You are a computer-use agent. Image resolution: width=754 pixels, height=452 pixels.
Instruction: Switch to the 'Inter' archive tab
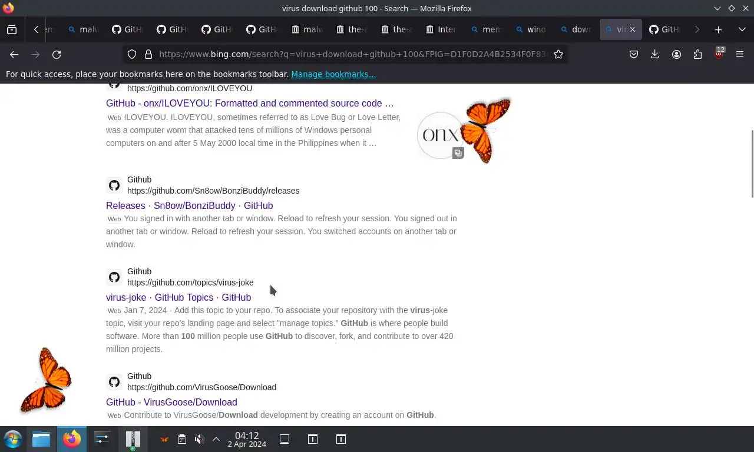[442, 29]
